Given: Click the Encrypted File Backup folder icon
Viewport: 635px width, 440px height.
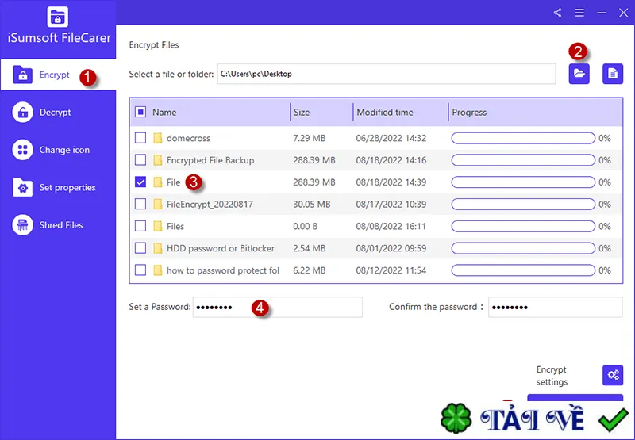Looking at the screenshot, I should click(x=157, y=160).
